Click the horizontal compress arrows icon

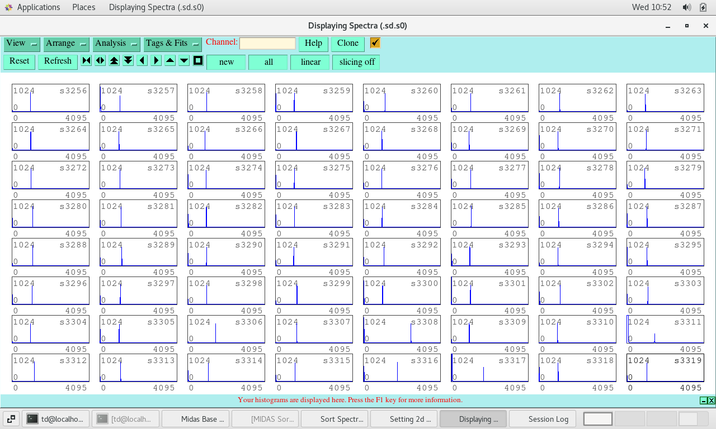point(86,60)
